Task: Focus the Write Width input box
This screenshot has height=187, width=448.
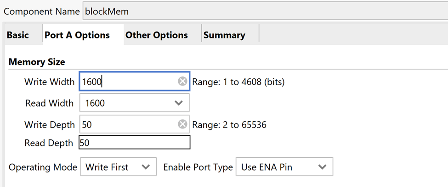Action: pos(129,82)
